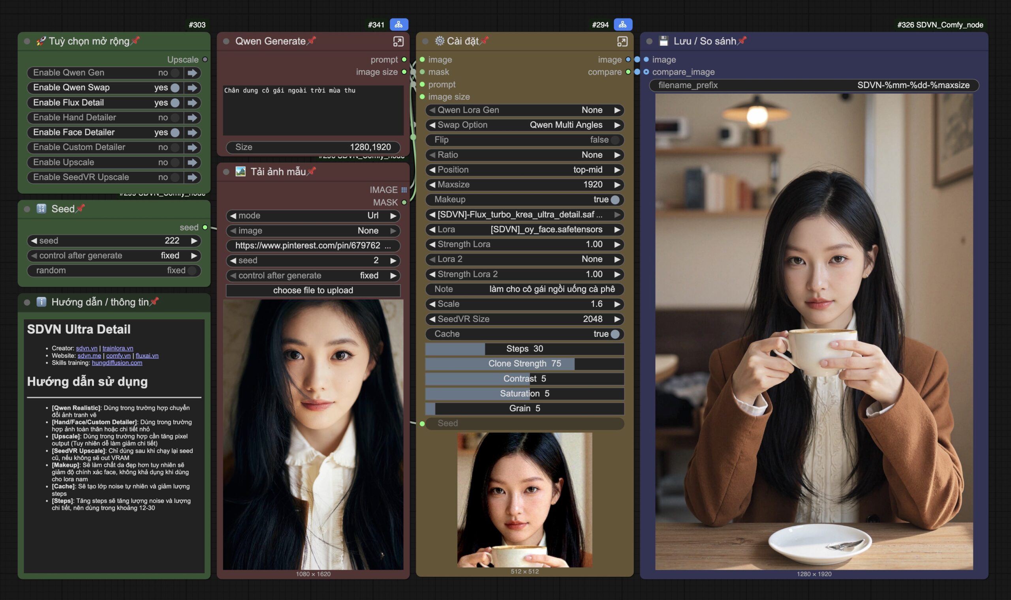Screen dimensions: 1011x600
Task: Toggle Enable Flux Detail switch
Action: point(175,103)
